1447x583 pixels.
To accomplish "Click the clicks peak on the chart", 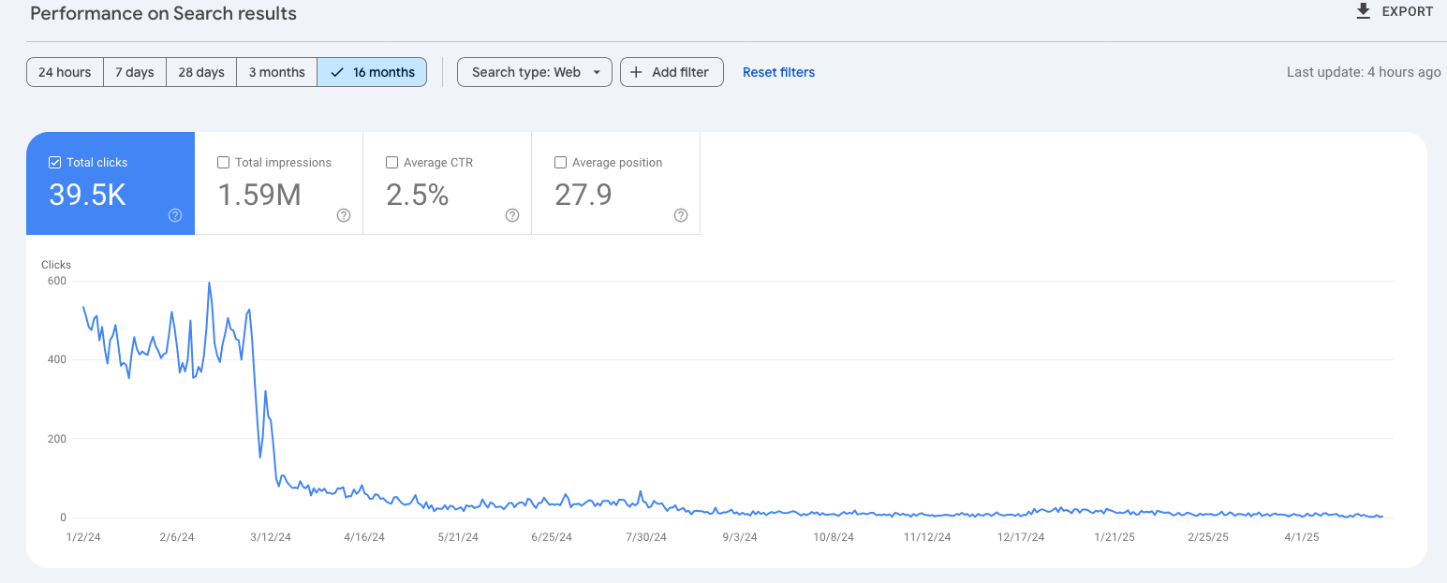I will click(x=209, y=283).
